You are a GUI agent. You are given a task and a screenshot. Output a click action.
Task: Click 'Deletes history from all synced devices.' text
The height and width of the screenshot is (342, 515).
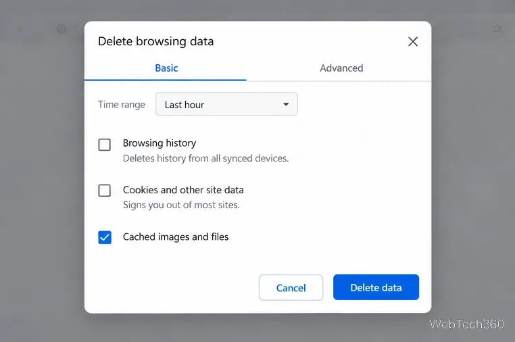point(205,158)
